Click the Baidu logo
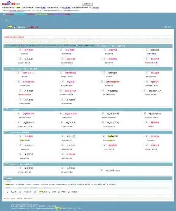This screenshot has height=211, width=176. pos(11,3)
